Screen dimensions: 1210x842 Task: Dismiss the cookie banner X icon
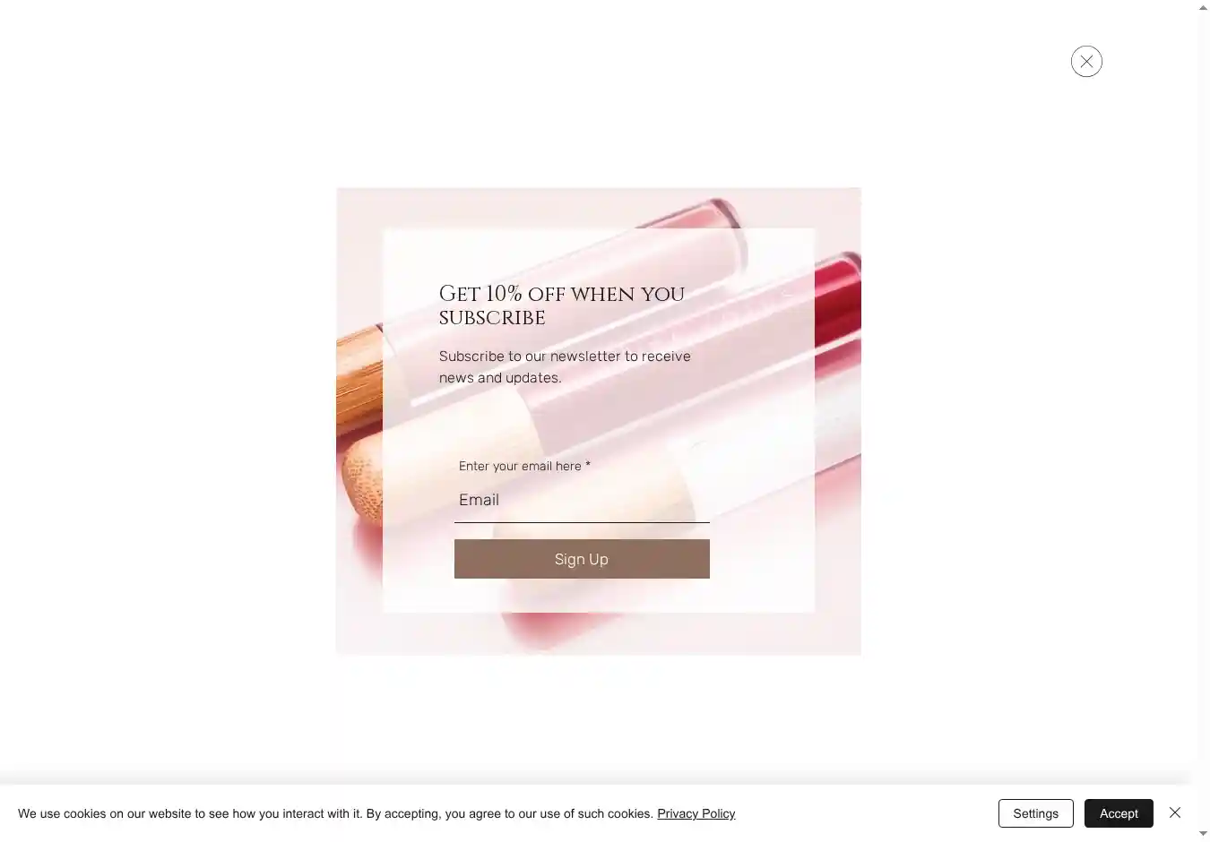point(1175,812)
